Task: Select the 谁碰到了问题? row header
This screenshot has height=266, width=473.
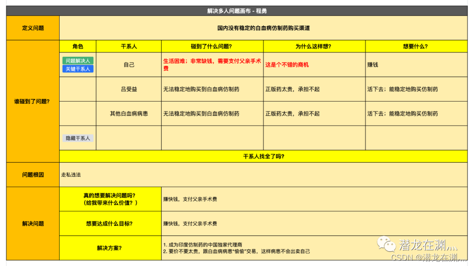Action: (33, 101)
